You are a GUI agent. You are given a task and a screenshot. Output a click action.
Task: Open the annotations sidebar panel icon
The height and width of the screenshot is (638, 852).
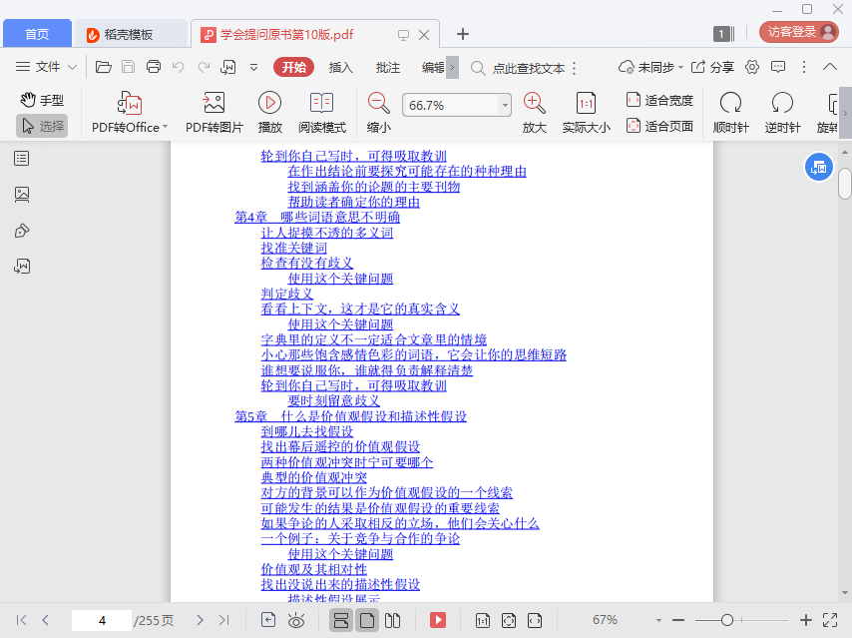click(x=22, y=231)
